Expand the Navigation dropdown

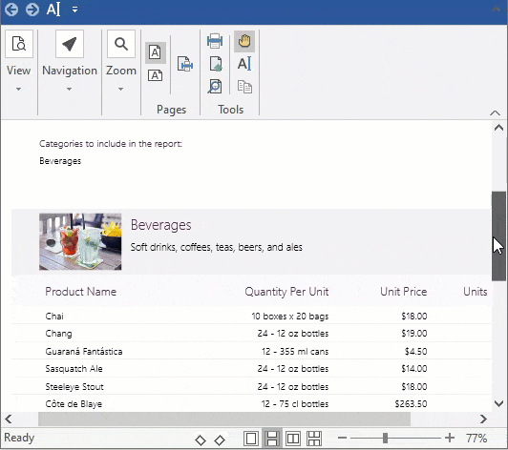pyautogui.click(x=70, y=89)
